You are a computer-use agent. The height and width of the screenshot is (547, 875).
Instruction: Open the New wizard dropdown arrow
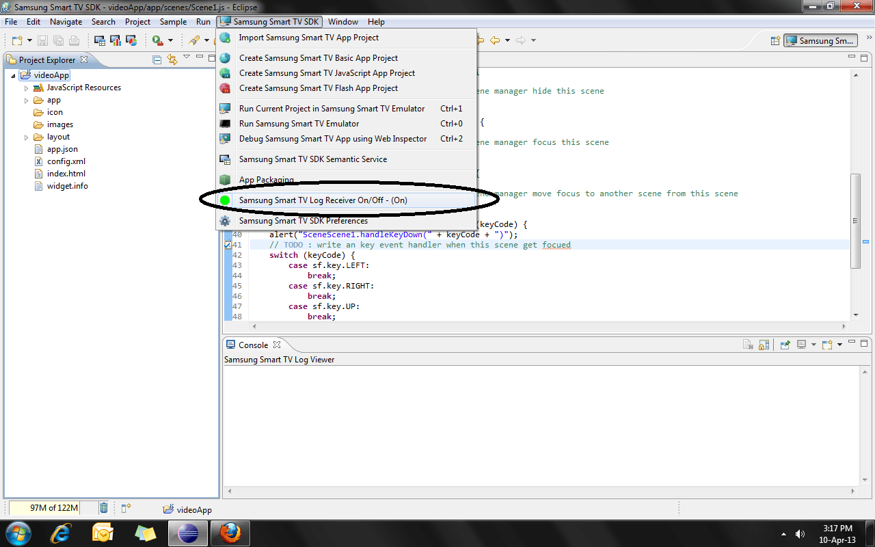[28, 41]
